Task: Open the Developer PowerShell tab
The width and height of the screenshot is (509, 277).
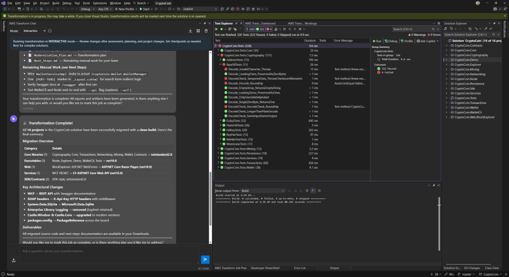Action: click(265, 268)
